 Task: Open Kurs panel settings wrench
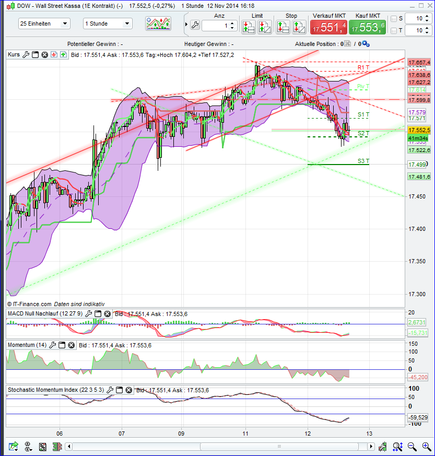[27, 55]
